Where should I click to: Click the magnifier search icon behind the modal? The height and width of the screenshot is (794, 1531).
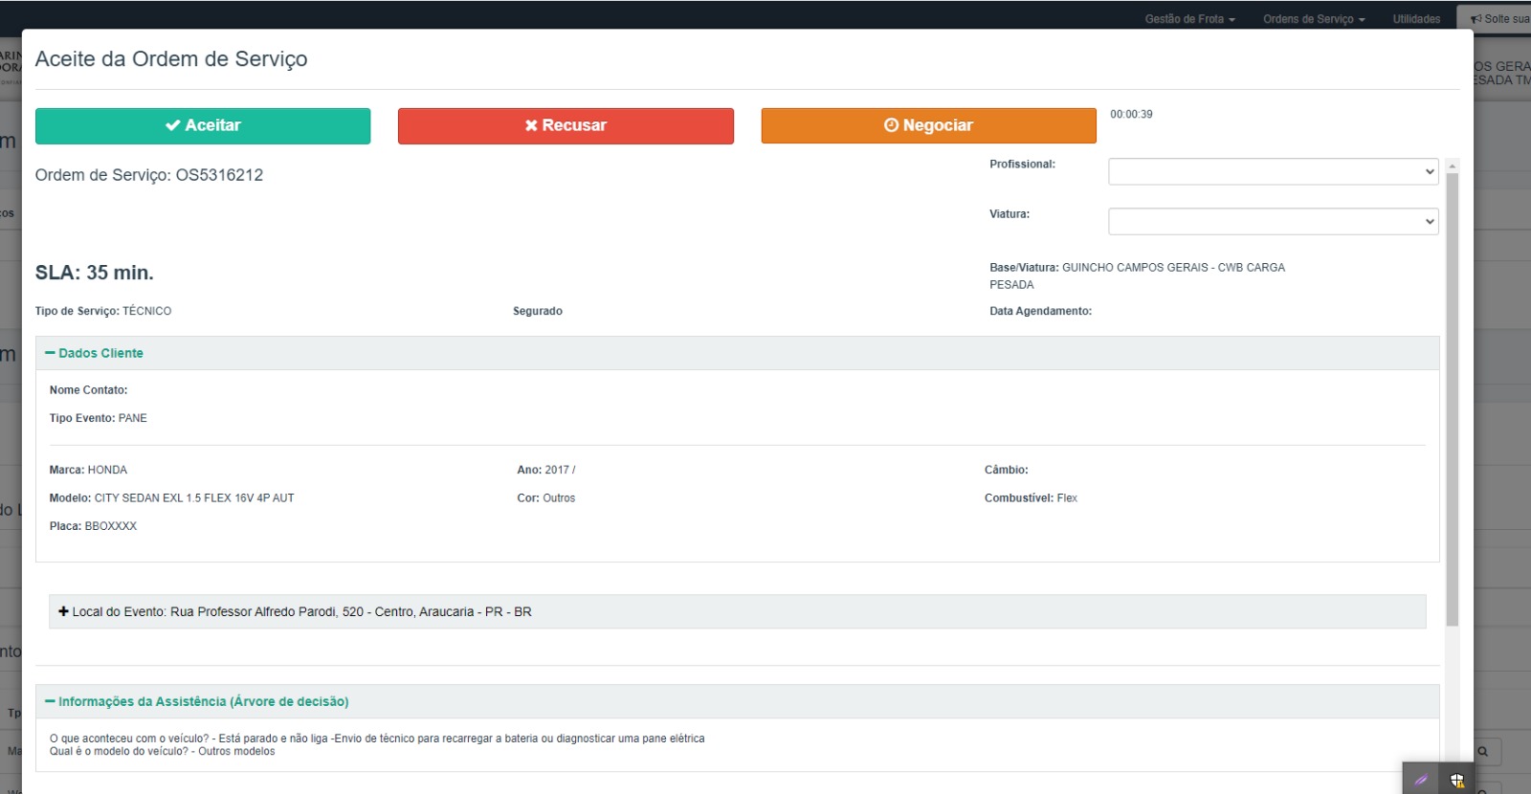coord(1483,752)
